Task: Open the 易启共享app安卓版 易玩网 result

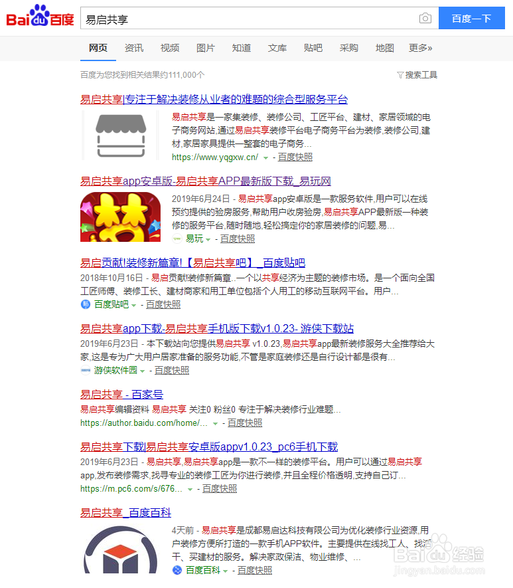Action: point(206,181)
